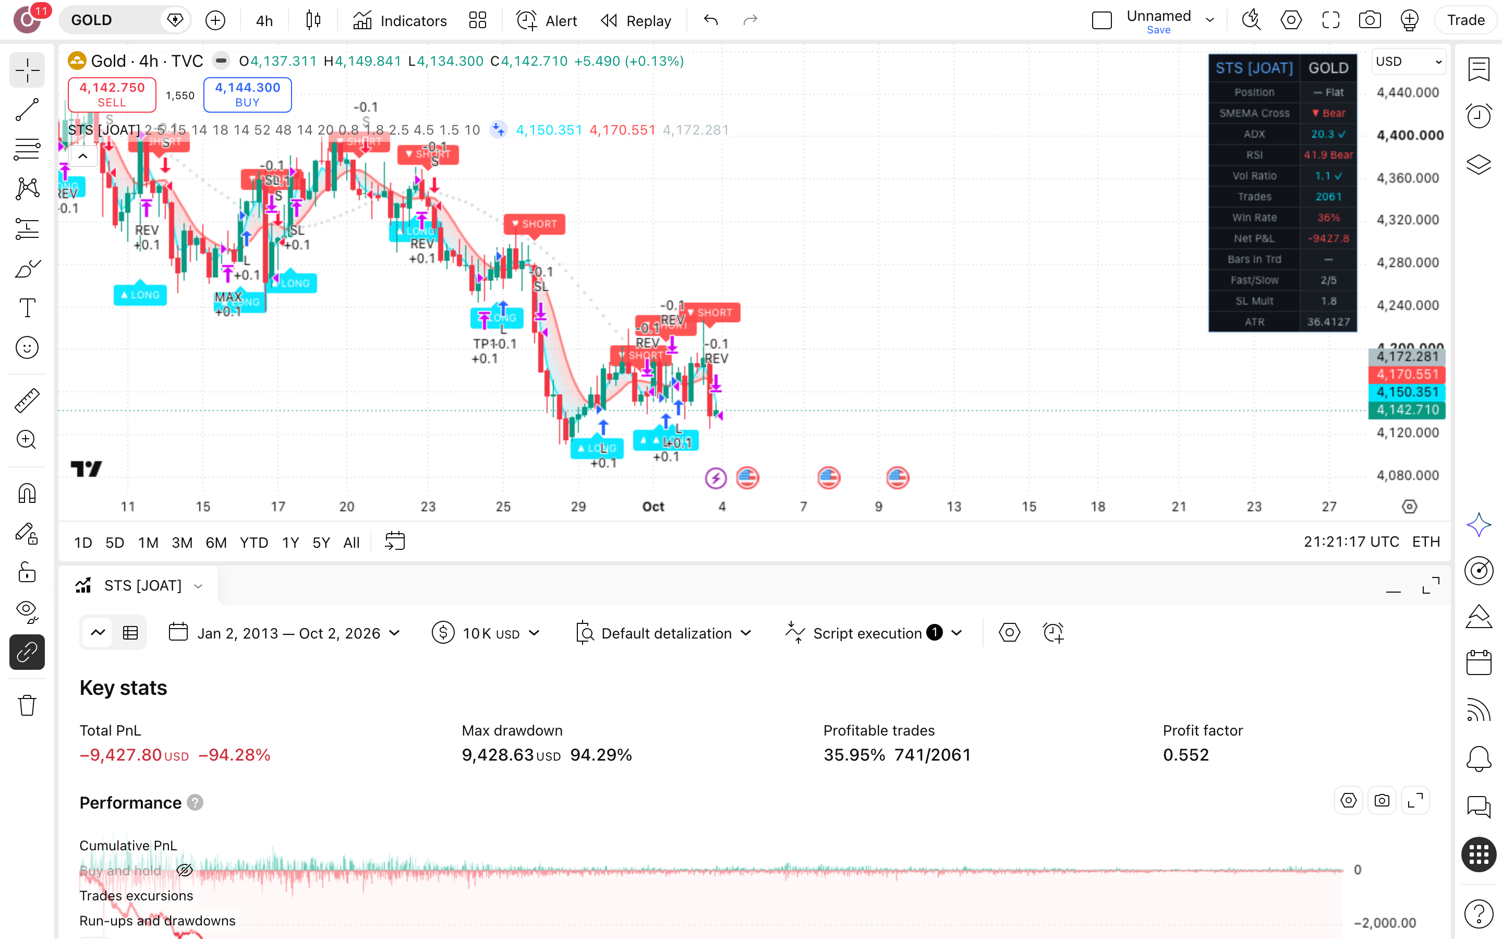Toggle lock all drawing tools
This screenshot has height=939, width=1502.
click(27, 572)
